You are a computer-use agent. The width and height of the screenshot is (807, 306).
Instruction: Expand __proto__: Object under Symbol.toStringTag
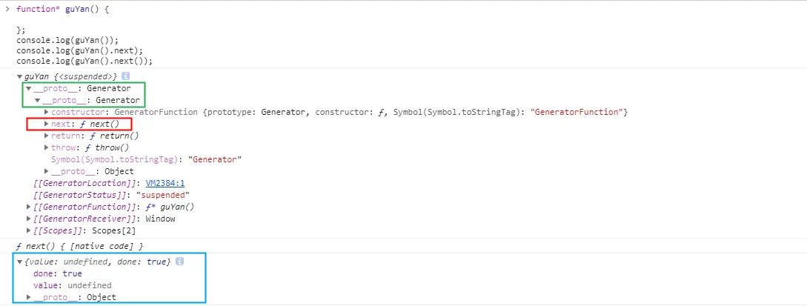pos(46,171)
